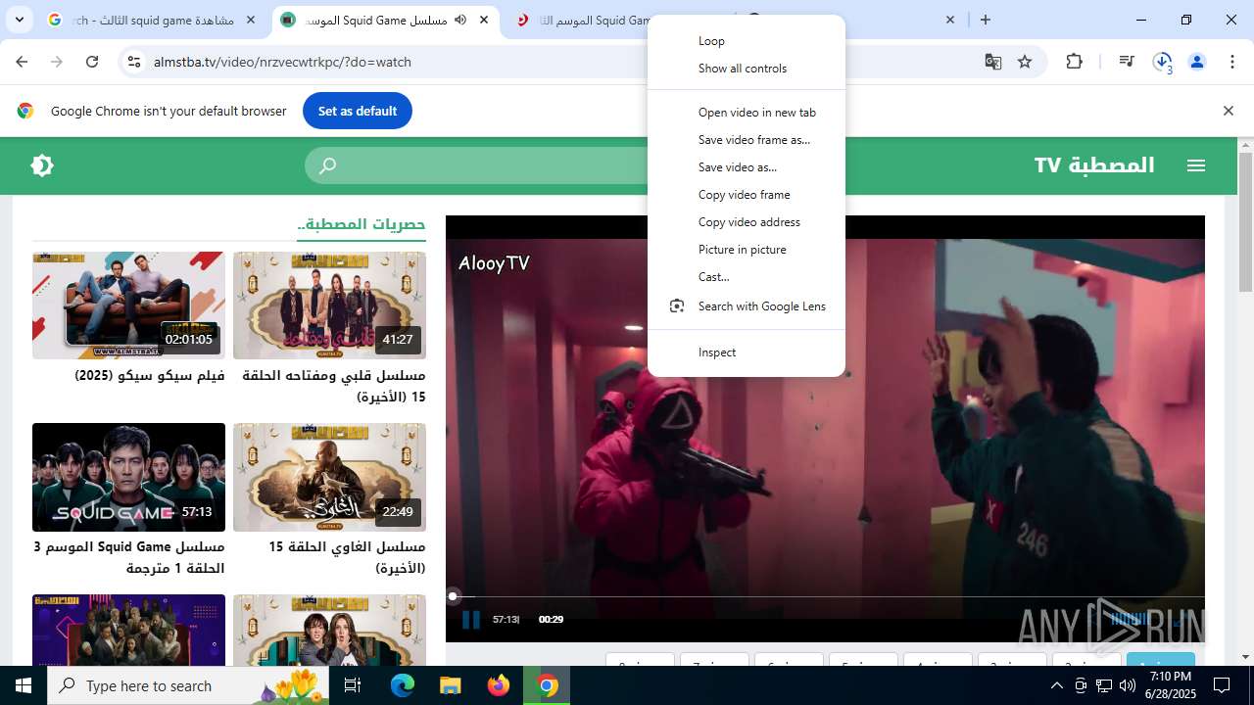This screenshot has width=1254, height=705.
Task: Select Open video in new tab
Action: point(747,113)
